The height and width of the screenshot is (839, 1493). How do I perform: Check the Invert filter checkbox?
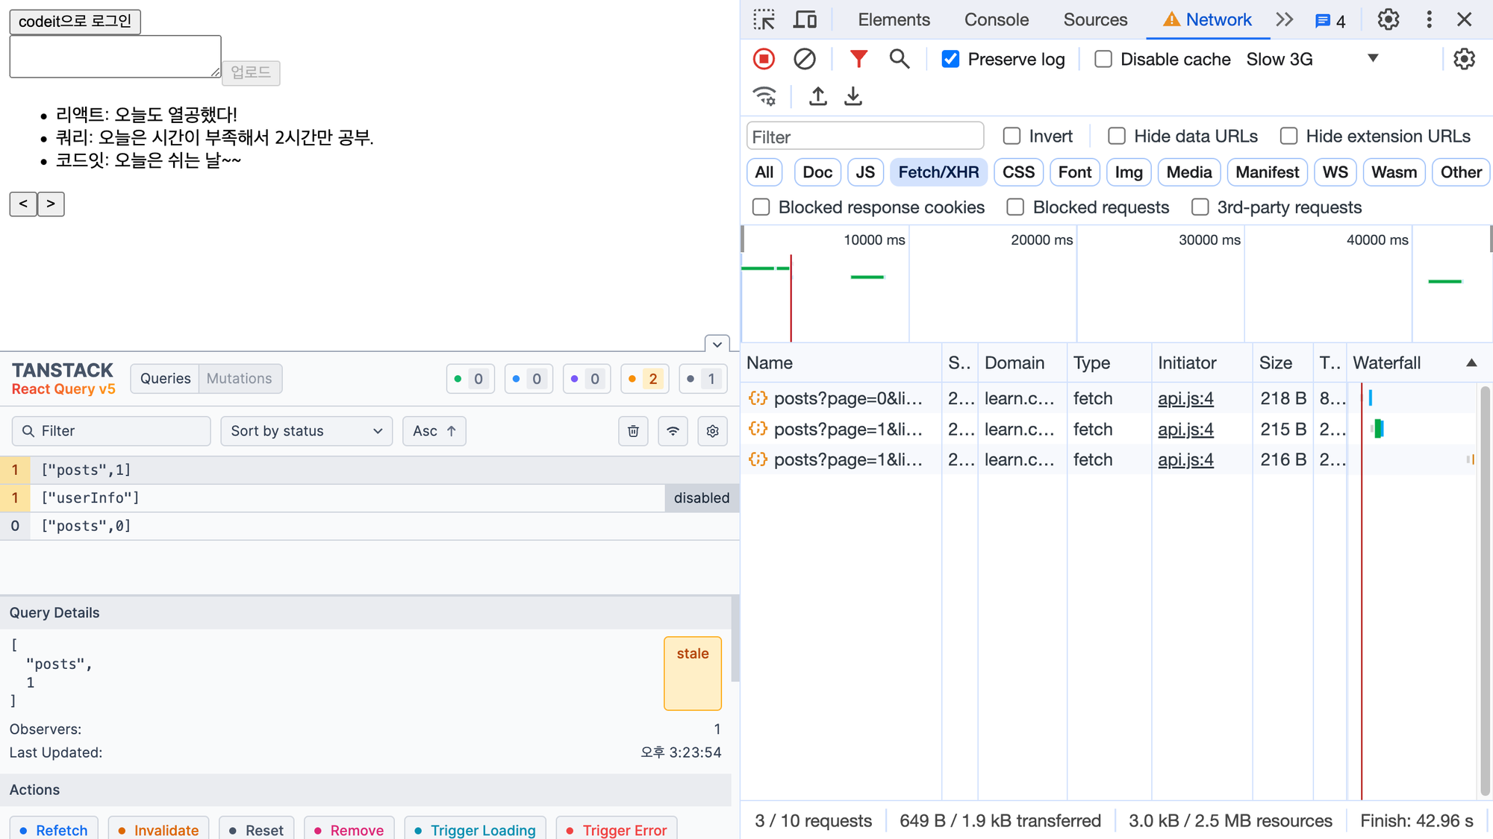pyautogui.click(x=1012, y=136)
